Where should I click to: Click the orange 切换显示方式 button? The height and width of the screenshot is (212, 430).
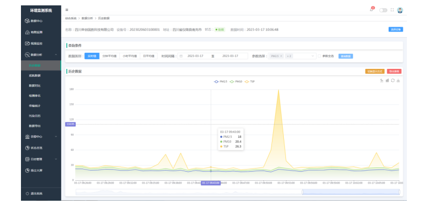coord(375,72)
